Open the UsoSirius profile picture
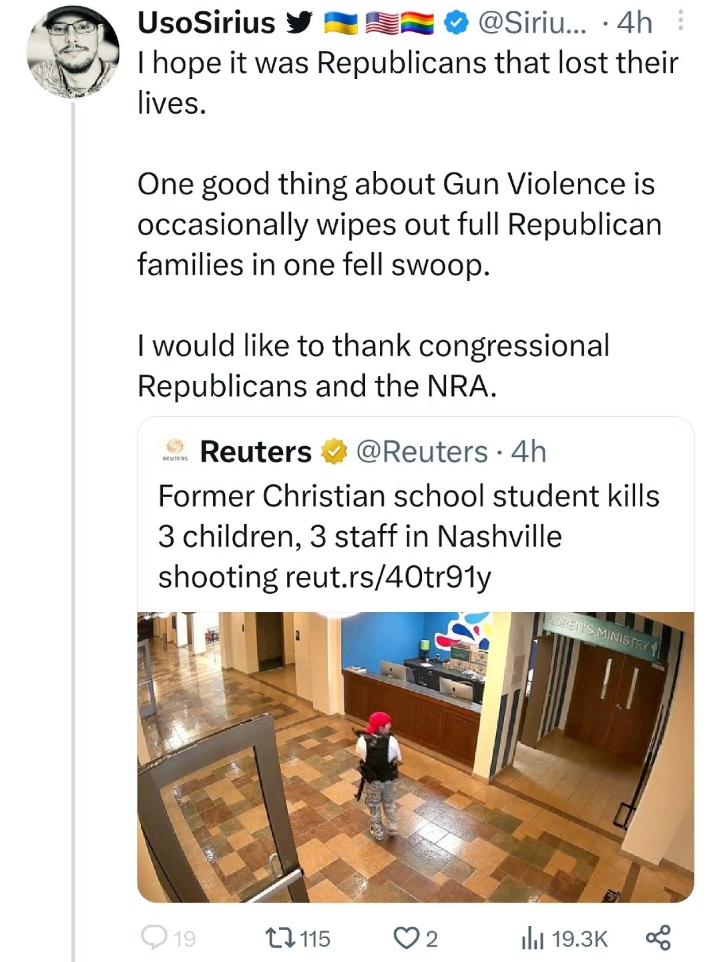The width and height of the screenshot is (721, 962). coord(72,53)
